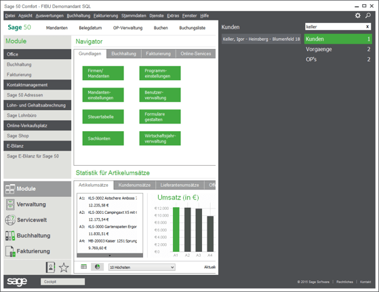Open the Servicewelt globe icon
Viewport: 379px width, 292px height.
pyautogui.click(x=10, y=220)
